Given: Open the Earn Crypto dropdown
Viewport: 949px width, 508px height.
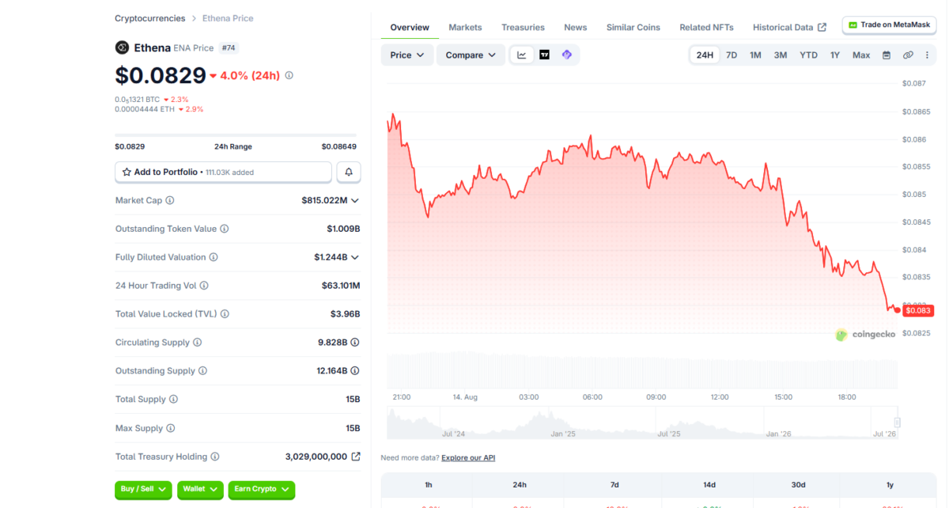Looking at the screenshot, I should pos(262,489).
